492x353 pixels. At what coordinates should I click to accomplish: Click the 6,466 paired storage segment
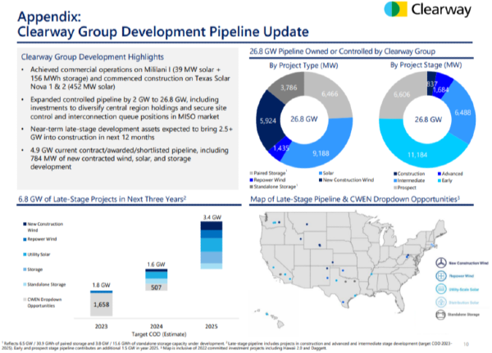coord(330,93)
